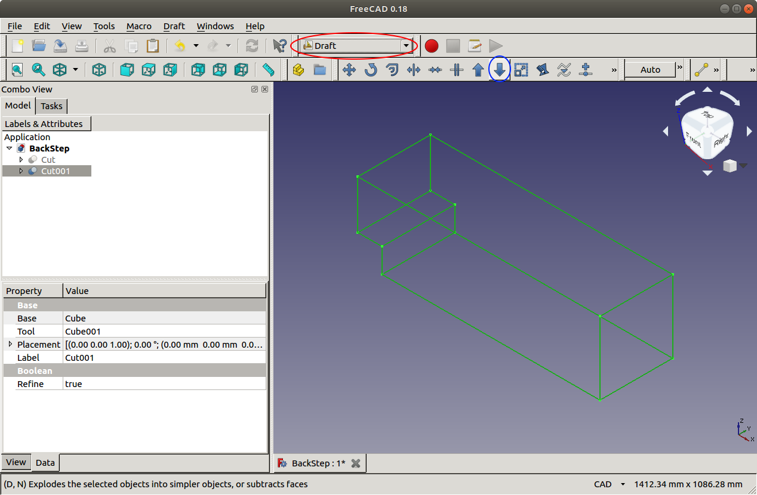The height and width of the screenshot is (495, 757).
Task: Open the Draft menu
Action: [174, 26]
